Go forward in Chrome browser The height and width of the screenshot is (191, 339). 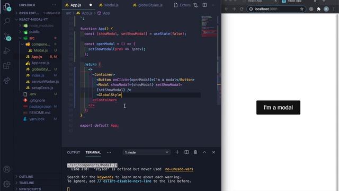click(x=234, y=9)
